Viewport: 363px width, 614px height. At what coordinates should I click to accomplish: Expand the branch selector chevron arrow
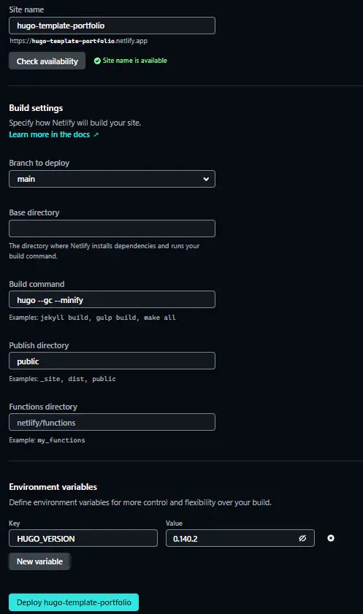(x=206, y=179)
